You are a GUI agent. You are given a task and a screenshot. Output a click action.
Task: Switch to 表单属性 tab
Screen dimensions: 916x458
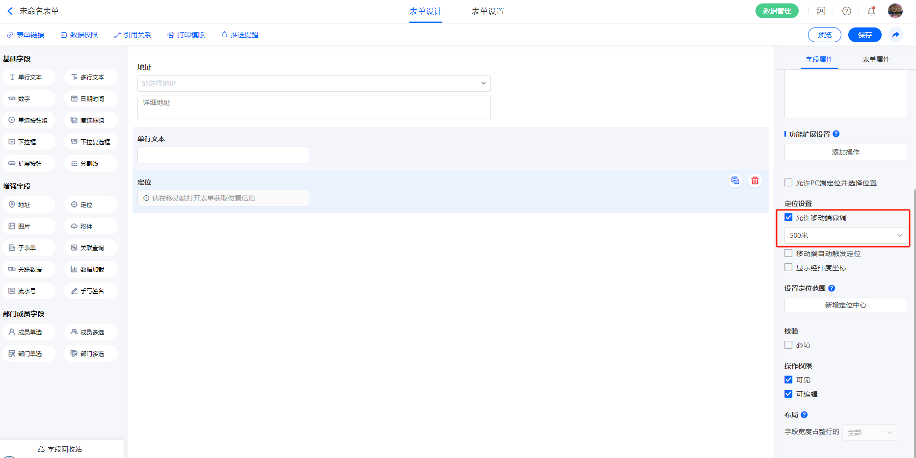pos(876,59)
